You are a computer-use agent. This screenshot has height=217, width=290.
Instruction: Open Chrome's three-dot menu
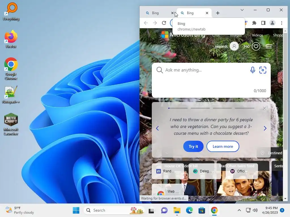[282, 23]
